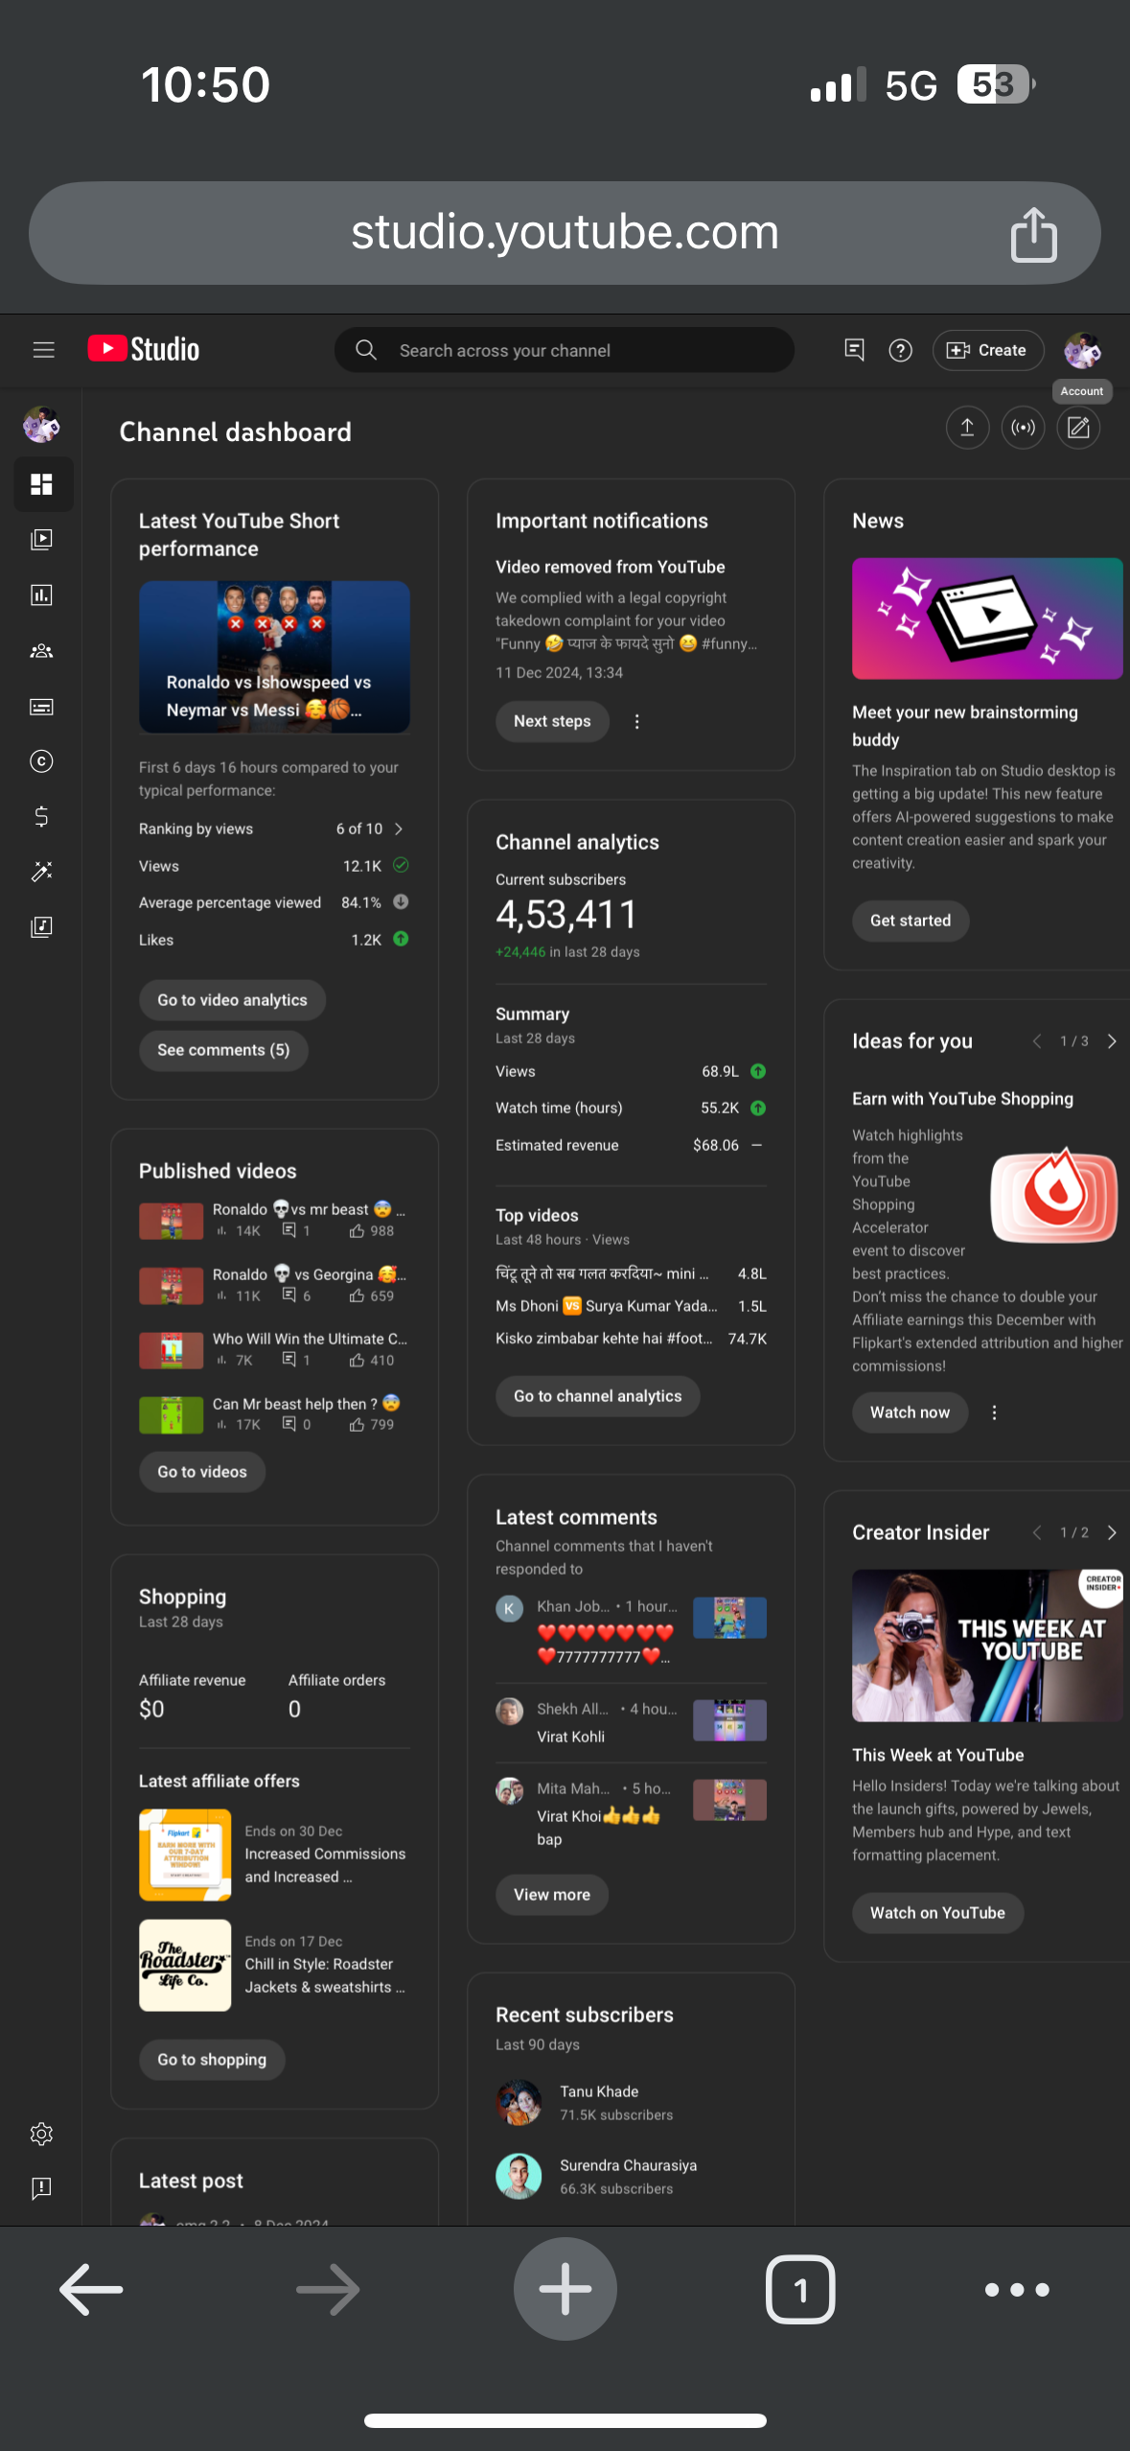Open the Account avatar menu
The image size is (1130, 2451).
click(x=1082, y=350)
